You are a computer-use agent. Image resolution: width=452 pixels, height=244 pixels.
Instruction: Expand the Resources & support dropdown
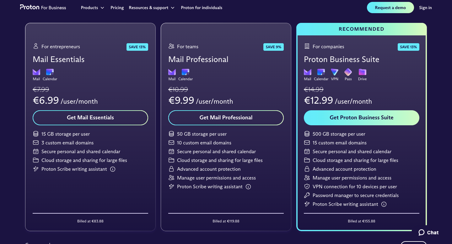152,8
